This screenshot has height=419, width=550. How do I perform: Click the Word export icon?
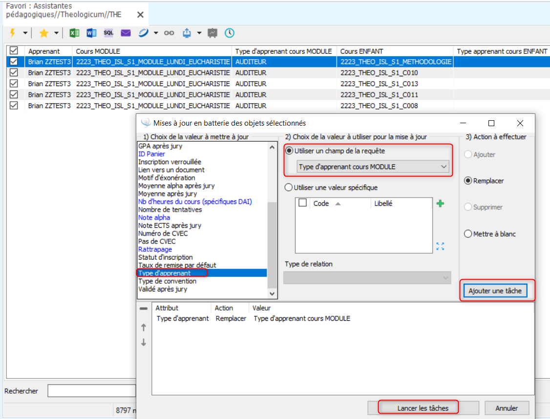[91, 33]
